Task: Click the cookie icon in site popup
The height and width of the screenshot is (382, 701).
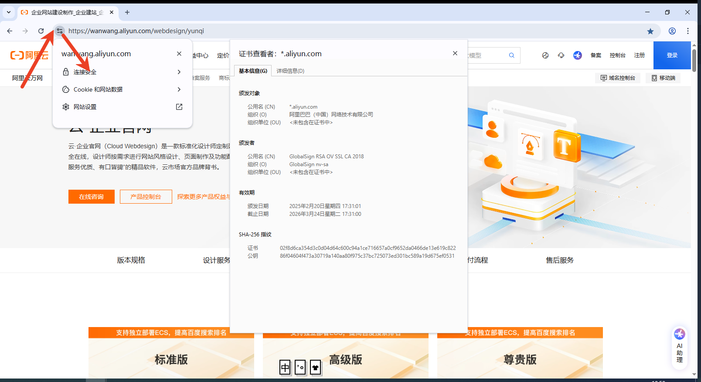Action: 66,89
